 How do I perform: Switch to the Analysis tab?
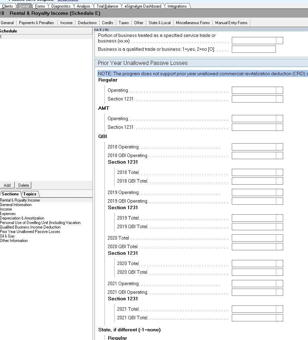pyautogui.click(x=83, y=6)
